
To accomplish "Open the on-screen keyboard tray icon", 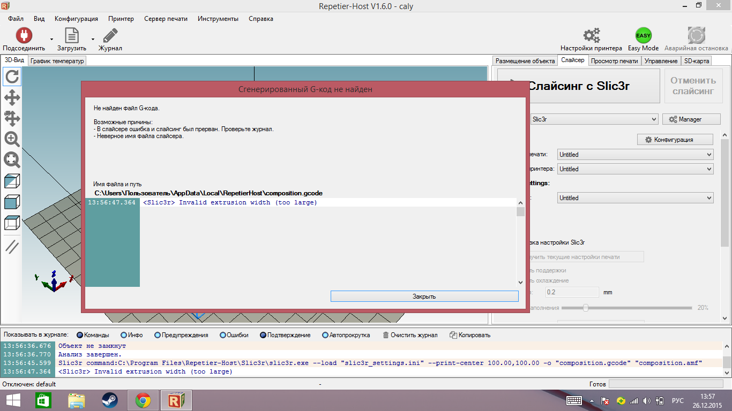I will pyautogui.click(x=574, y=400).
